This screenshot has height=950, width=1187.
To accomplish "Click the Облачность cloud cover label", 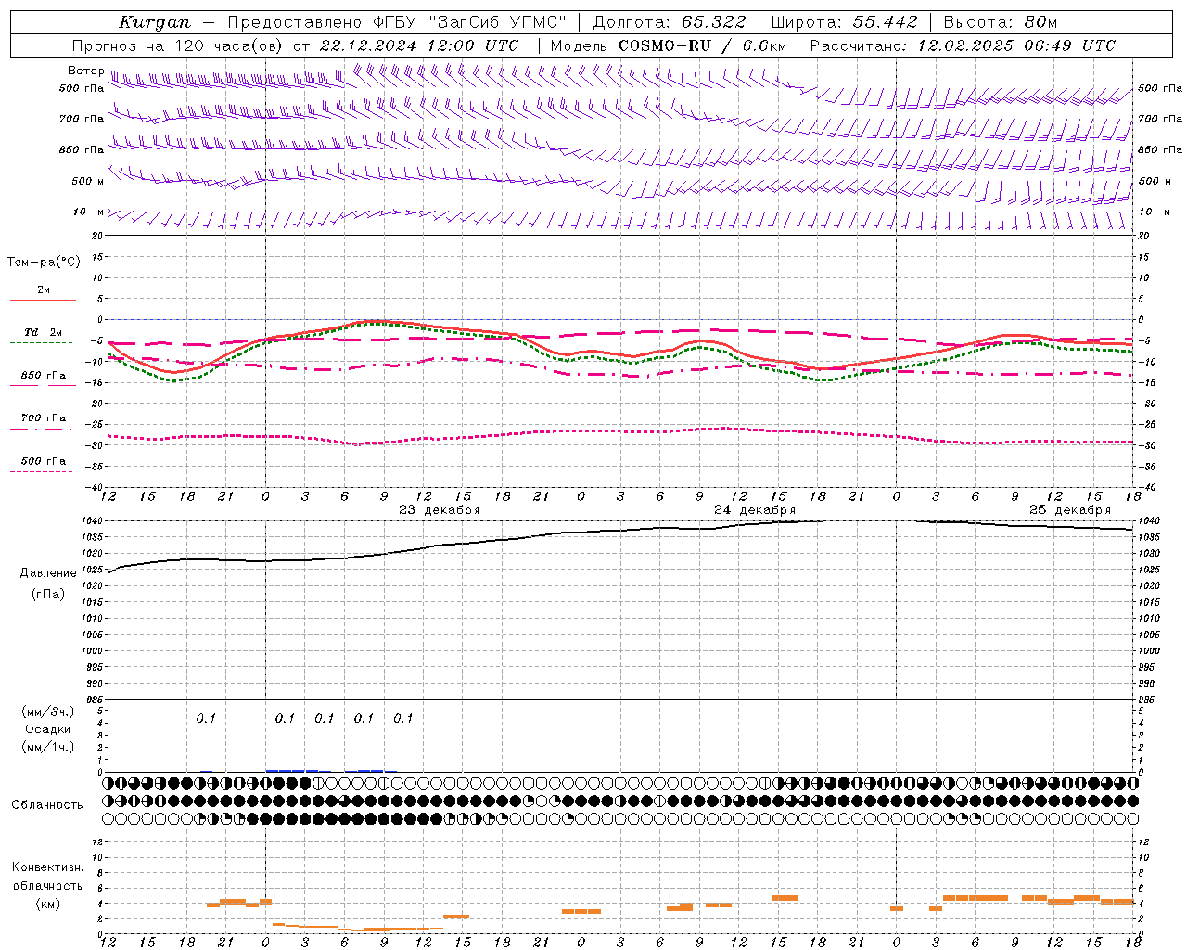I will click(x=47, y=804).
